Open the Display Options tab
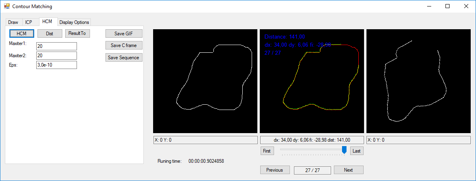Viewport: 476px width, 181px height. 74,22
